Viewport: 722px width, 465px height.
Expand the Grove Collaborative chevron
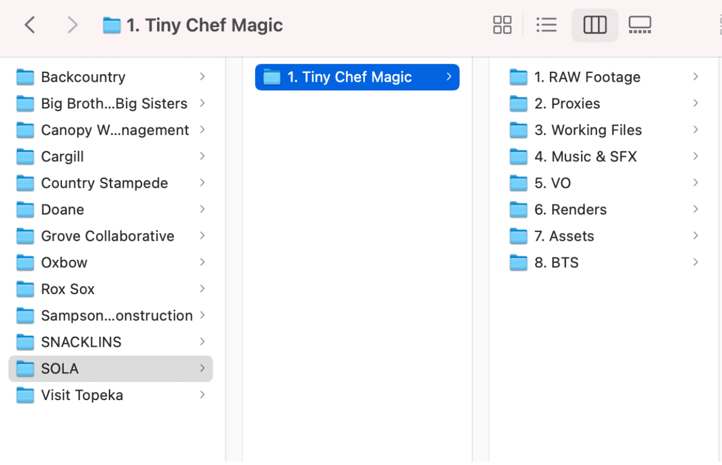pyautogui.click(x=202, y=236)
